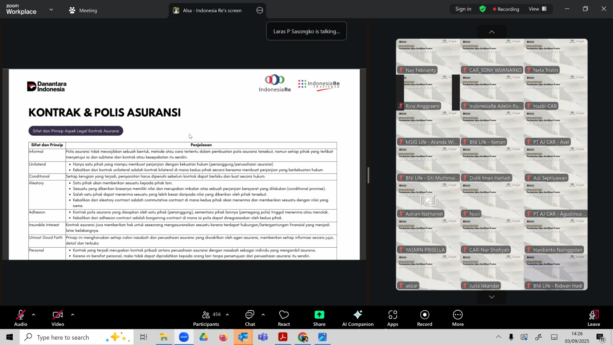
Task: Click the React heart icon
Action: 284,318
